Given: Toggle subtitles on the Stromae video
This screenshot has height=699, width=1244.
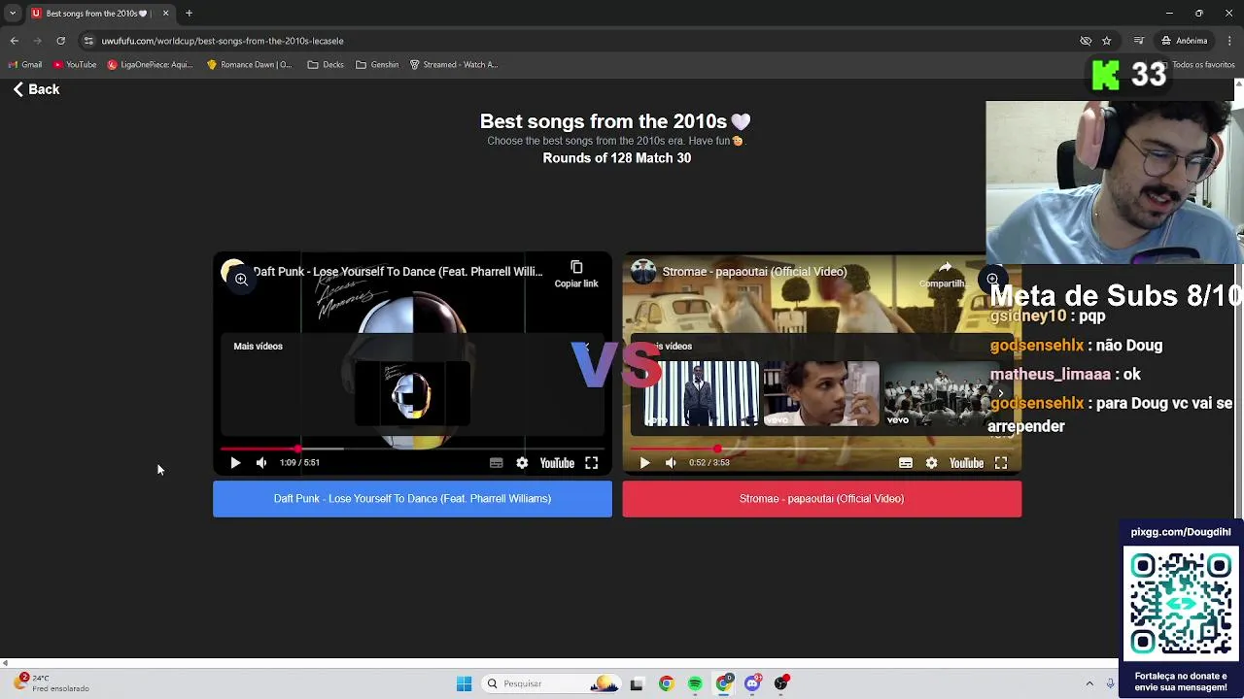Looking at the screenshot, I should 905,463.
